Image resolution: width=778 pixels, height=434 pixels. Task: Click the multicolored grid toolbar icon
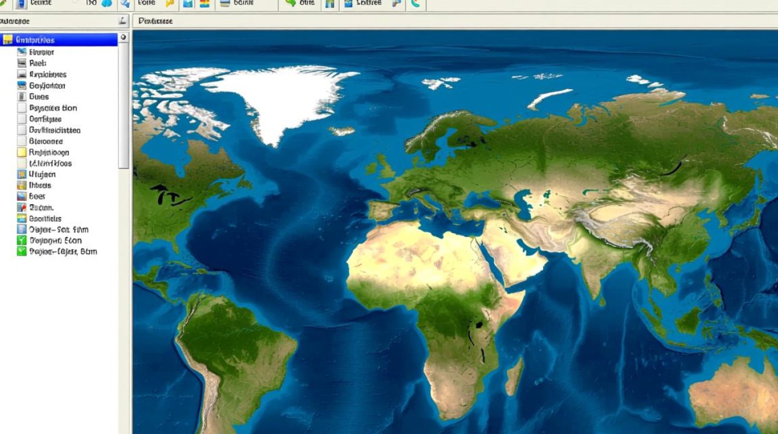coord(204,4)
